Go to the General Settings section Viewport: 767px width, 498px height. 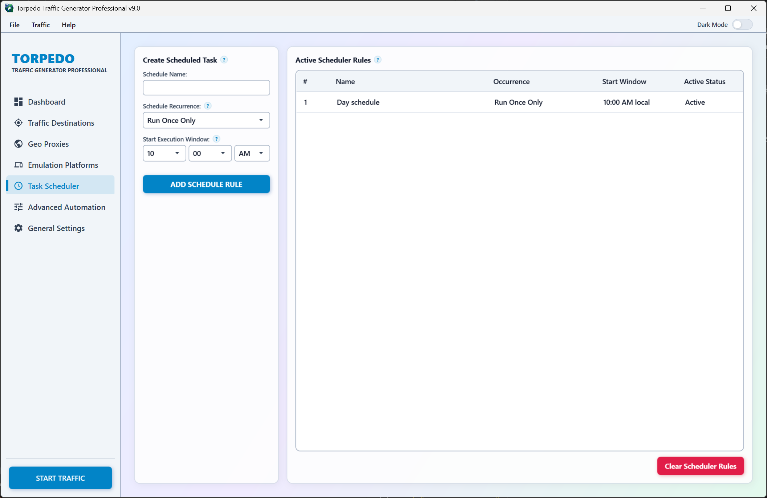click(60, 228)
